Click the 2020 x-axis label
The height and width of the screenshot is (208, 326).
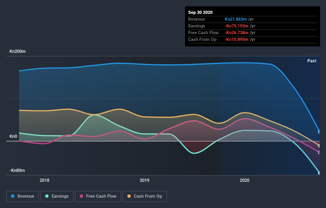click(245, 180)
